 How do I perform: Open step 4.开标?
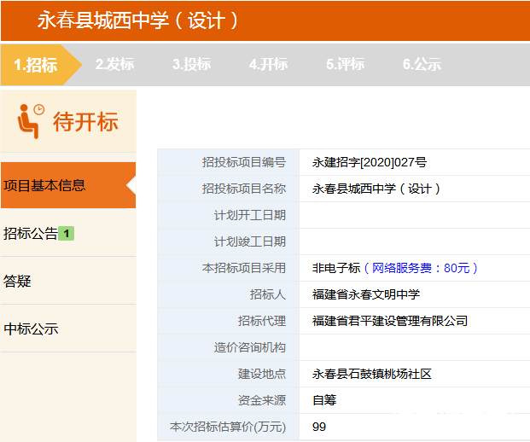[268, 64]
